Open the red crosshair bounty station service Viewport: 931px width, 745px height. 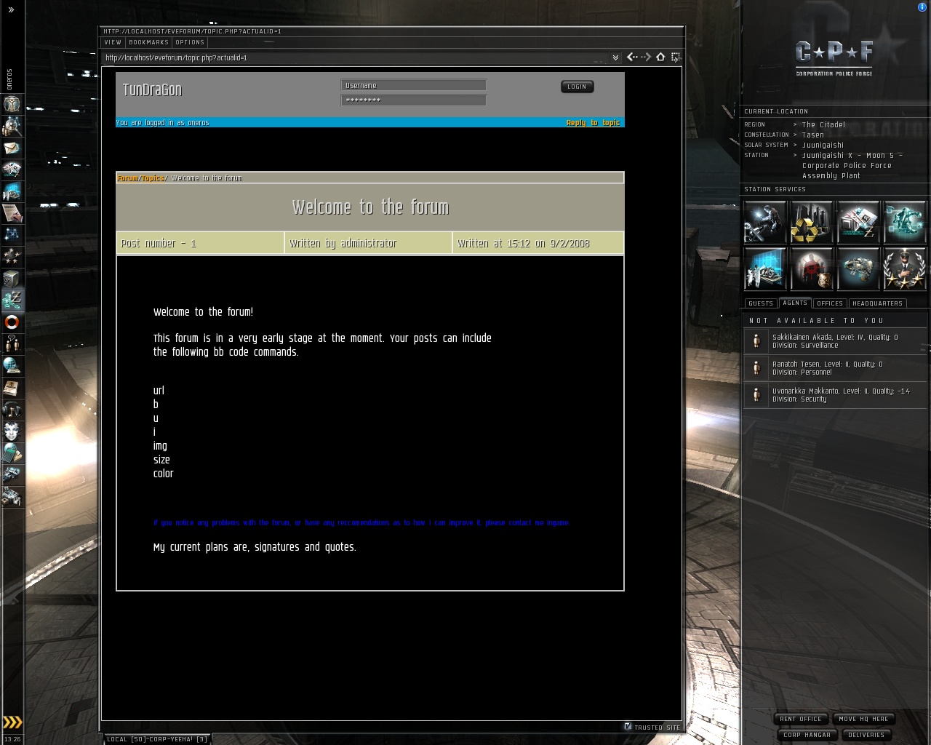click(x=812, y=268)
